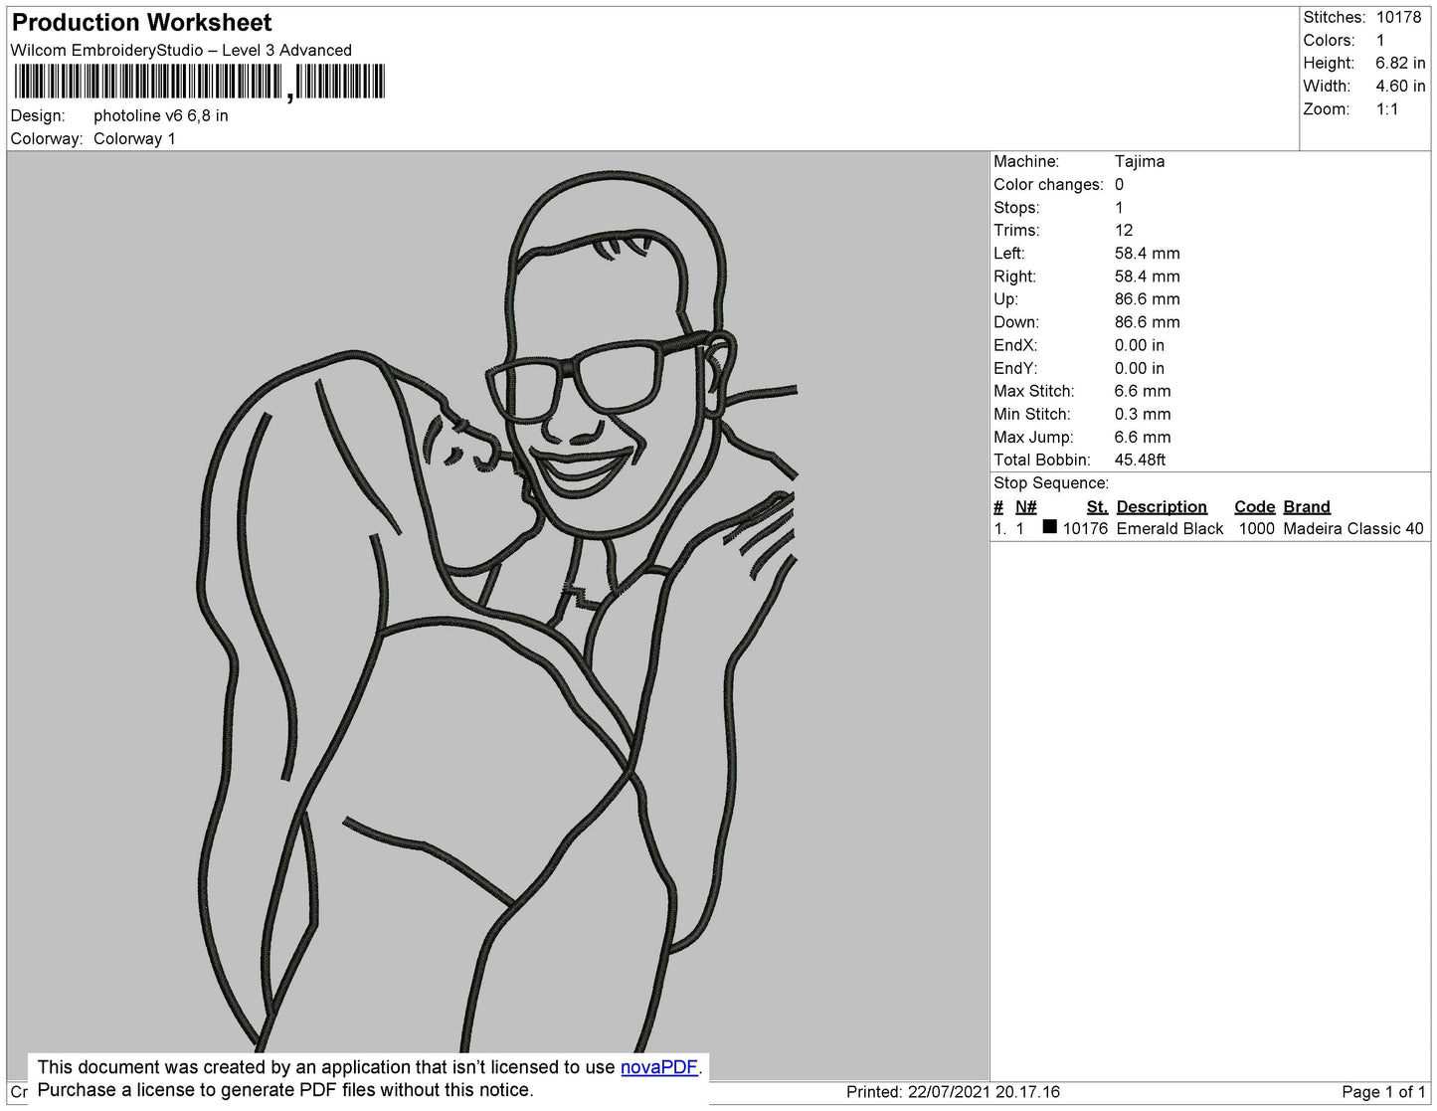Click the stitch count '10176' in the stop sequence
Viewport: 1437px width, 1111px height.
click(1085, 529)
